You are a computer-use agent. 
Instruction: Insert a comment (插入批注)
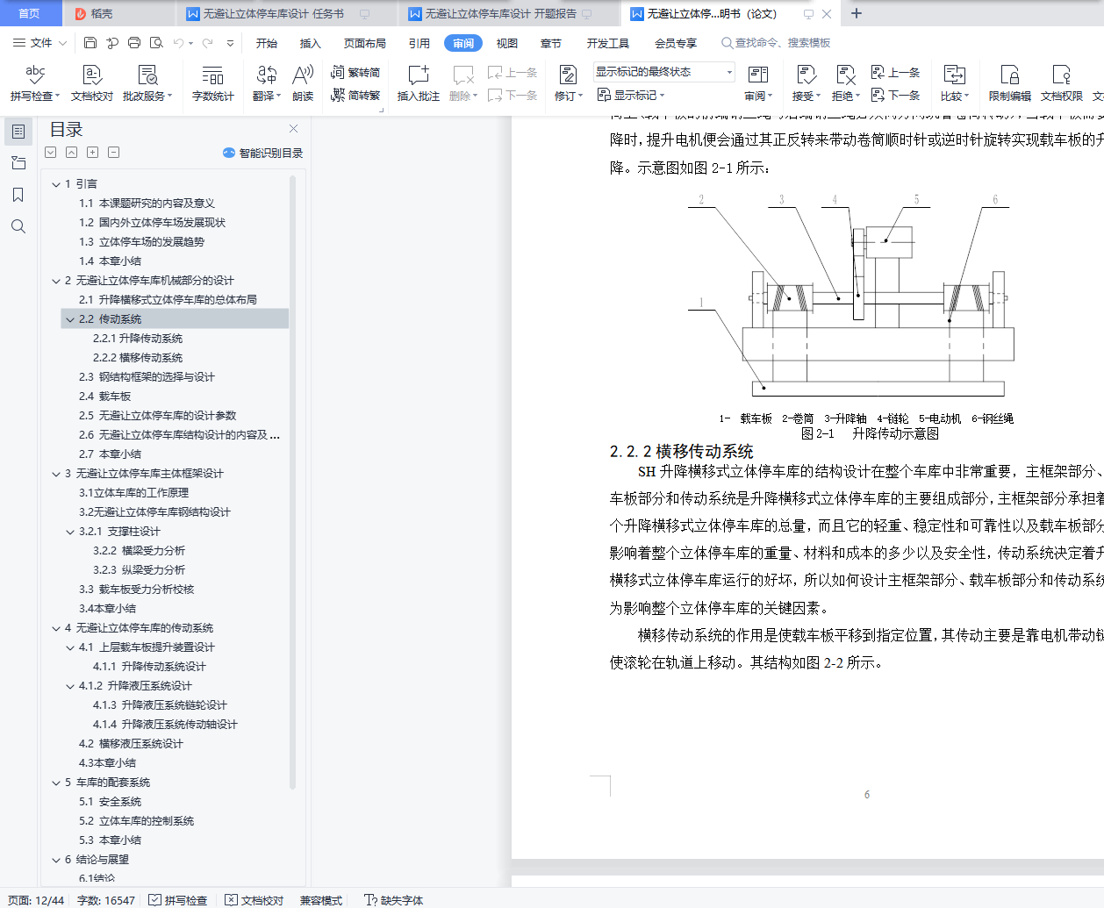[x=419, y=83]
